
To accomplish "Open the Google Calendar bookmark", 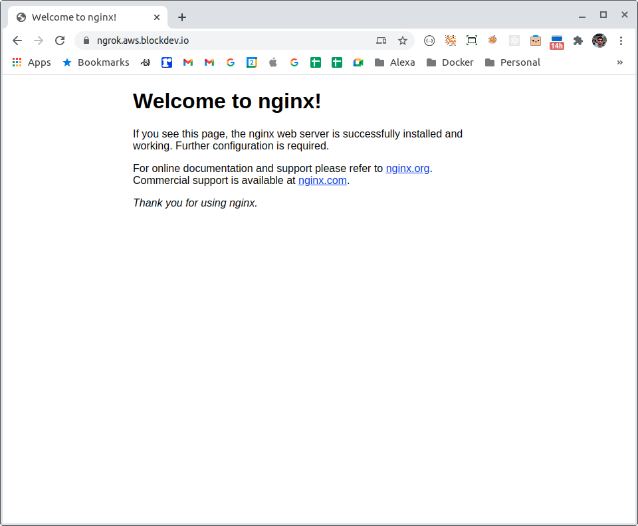I will point(252,62).
